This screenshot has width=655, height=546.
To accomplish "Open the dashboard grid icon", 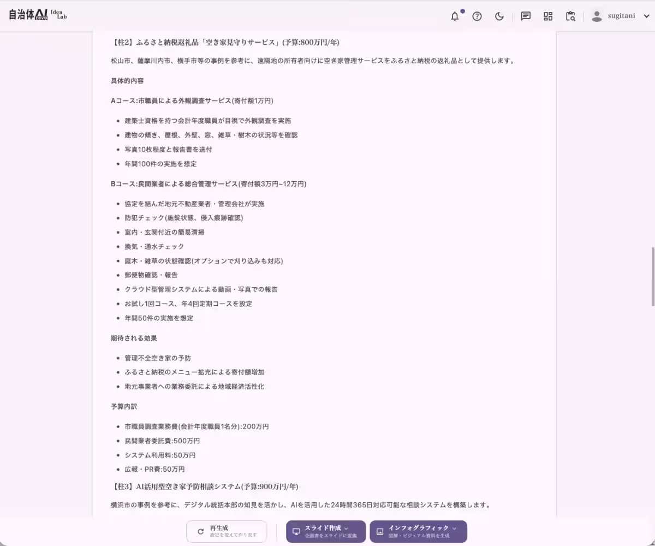I will (548, 16).
